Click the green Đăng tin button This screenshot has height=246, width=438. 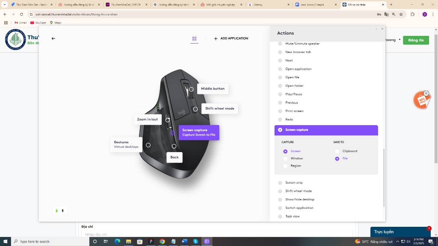(415, 40)
